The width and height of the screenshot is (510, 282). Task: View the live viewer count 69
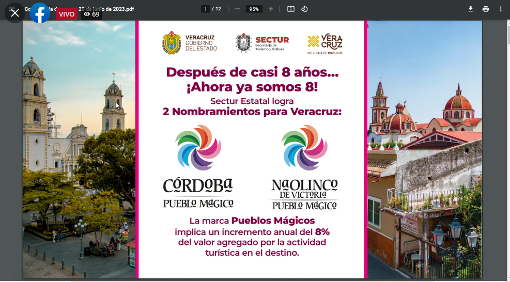click(91, 14)
